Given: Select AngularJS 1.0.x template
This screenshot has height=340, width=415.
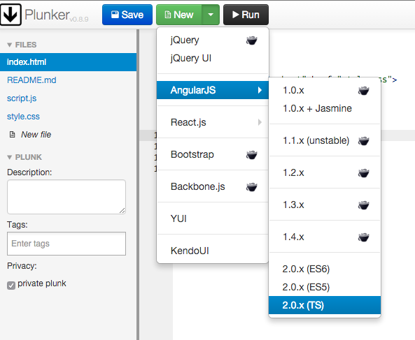Looking at the screenshot, I should coord(325,90).
